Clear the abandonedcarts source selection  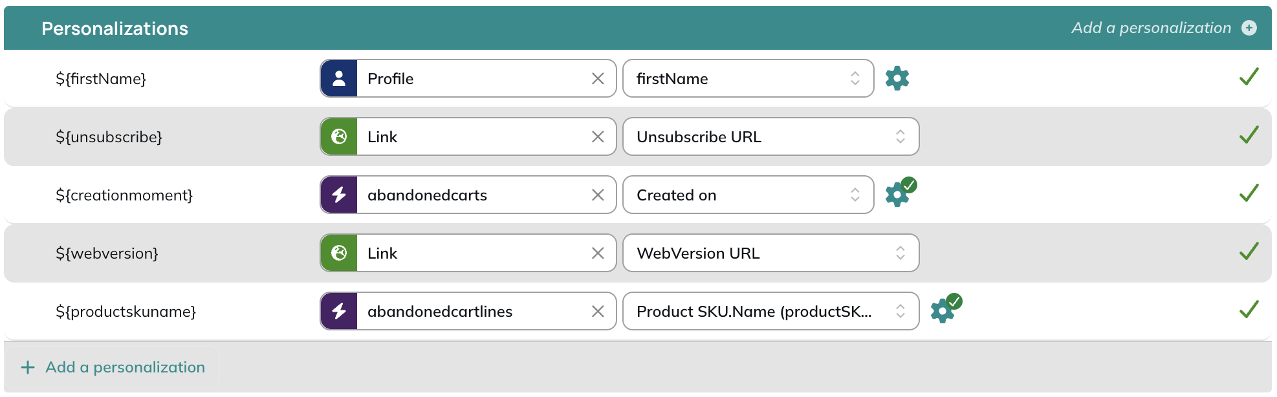[598, 195]
